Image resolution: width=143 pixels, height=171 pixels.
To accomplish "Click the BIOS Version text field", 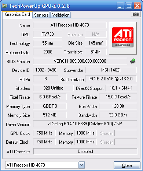I will [80, 61].
